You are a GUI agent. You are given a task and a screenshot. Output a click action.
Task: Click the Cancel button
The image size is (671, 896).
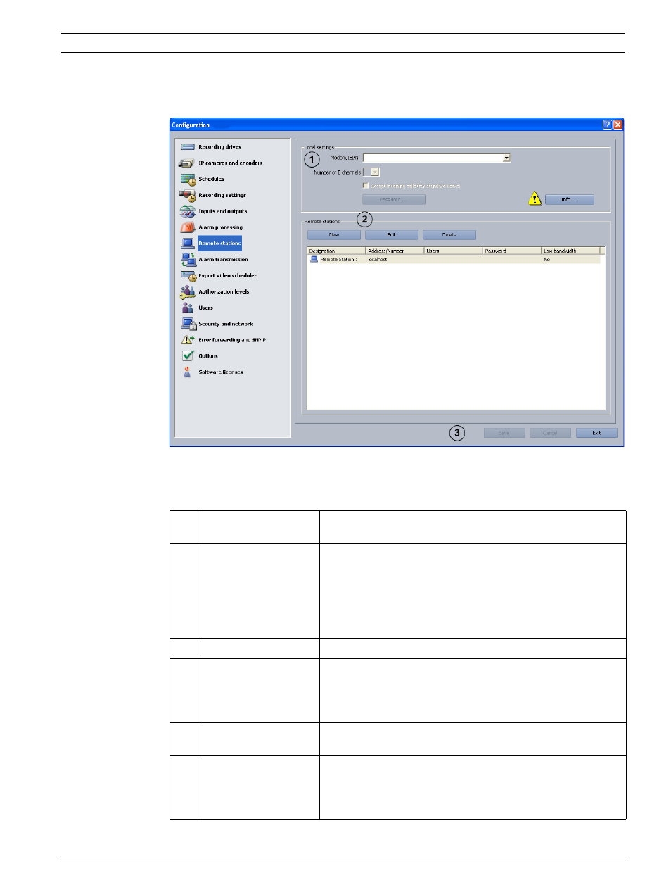pos(550,433)
